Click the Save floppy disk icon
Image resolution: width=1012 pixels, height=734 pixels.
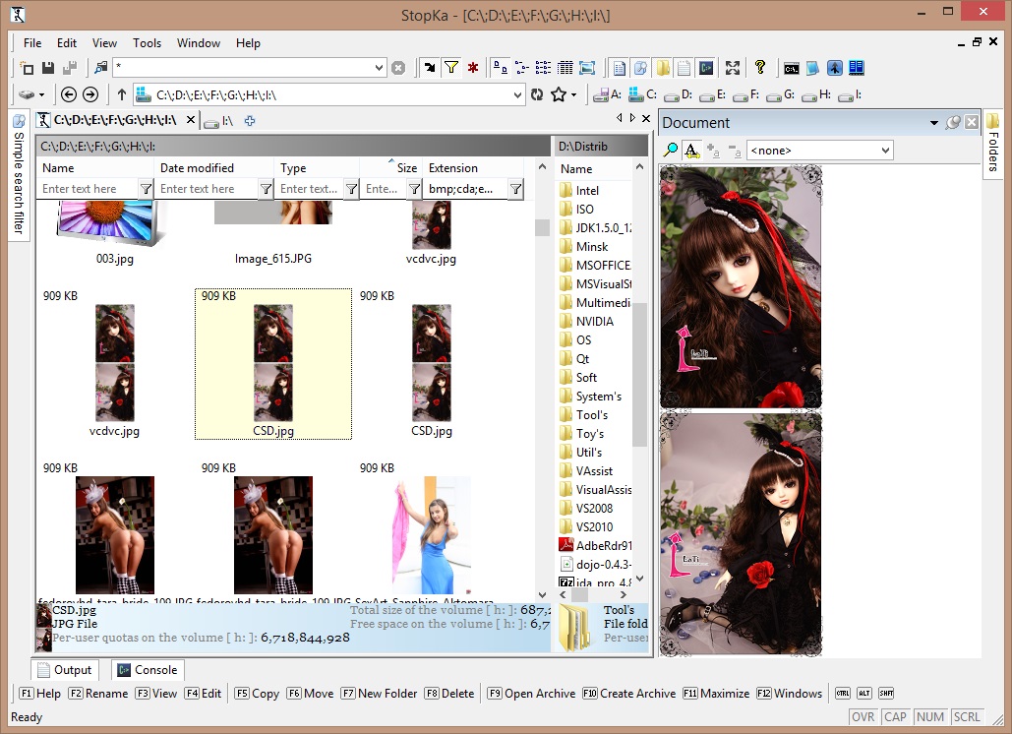pos(48,67)
